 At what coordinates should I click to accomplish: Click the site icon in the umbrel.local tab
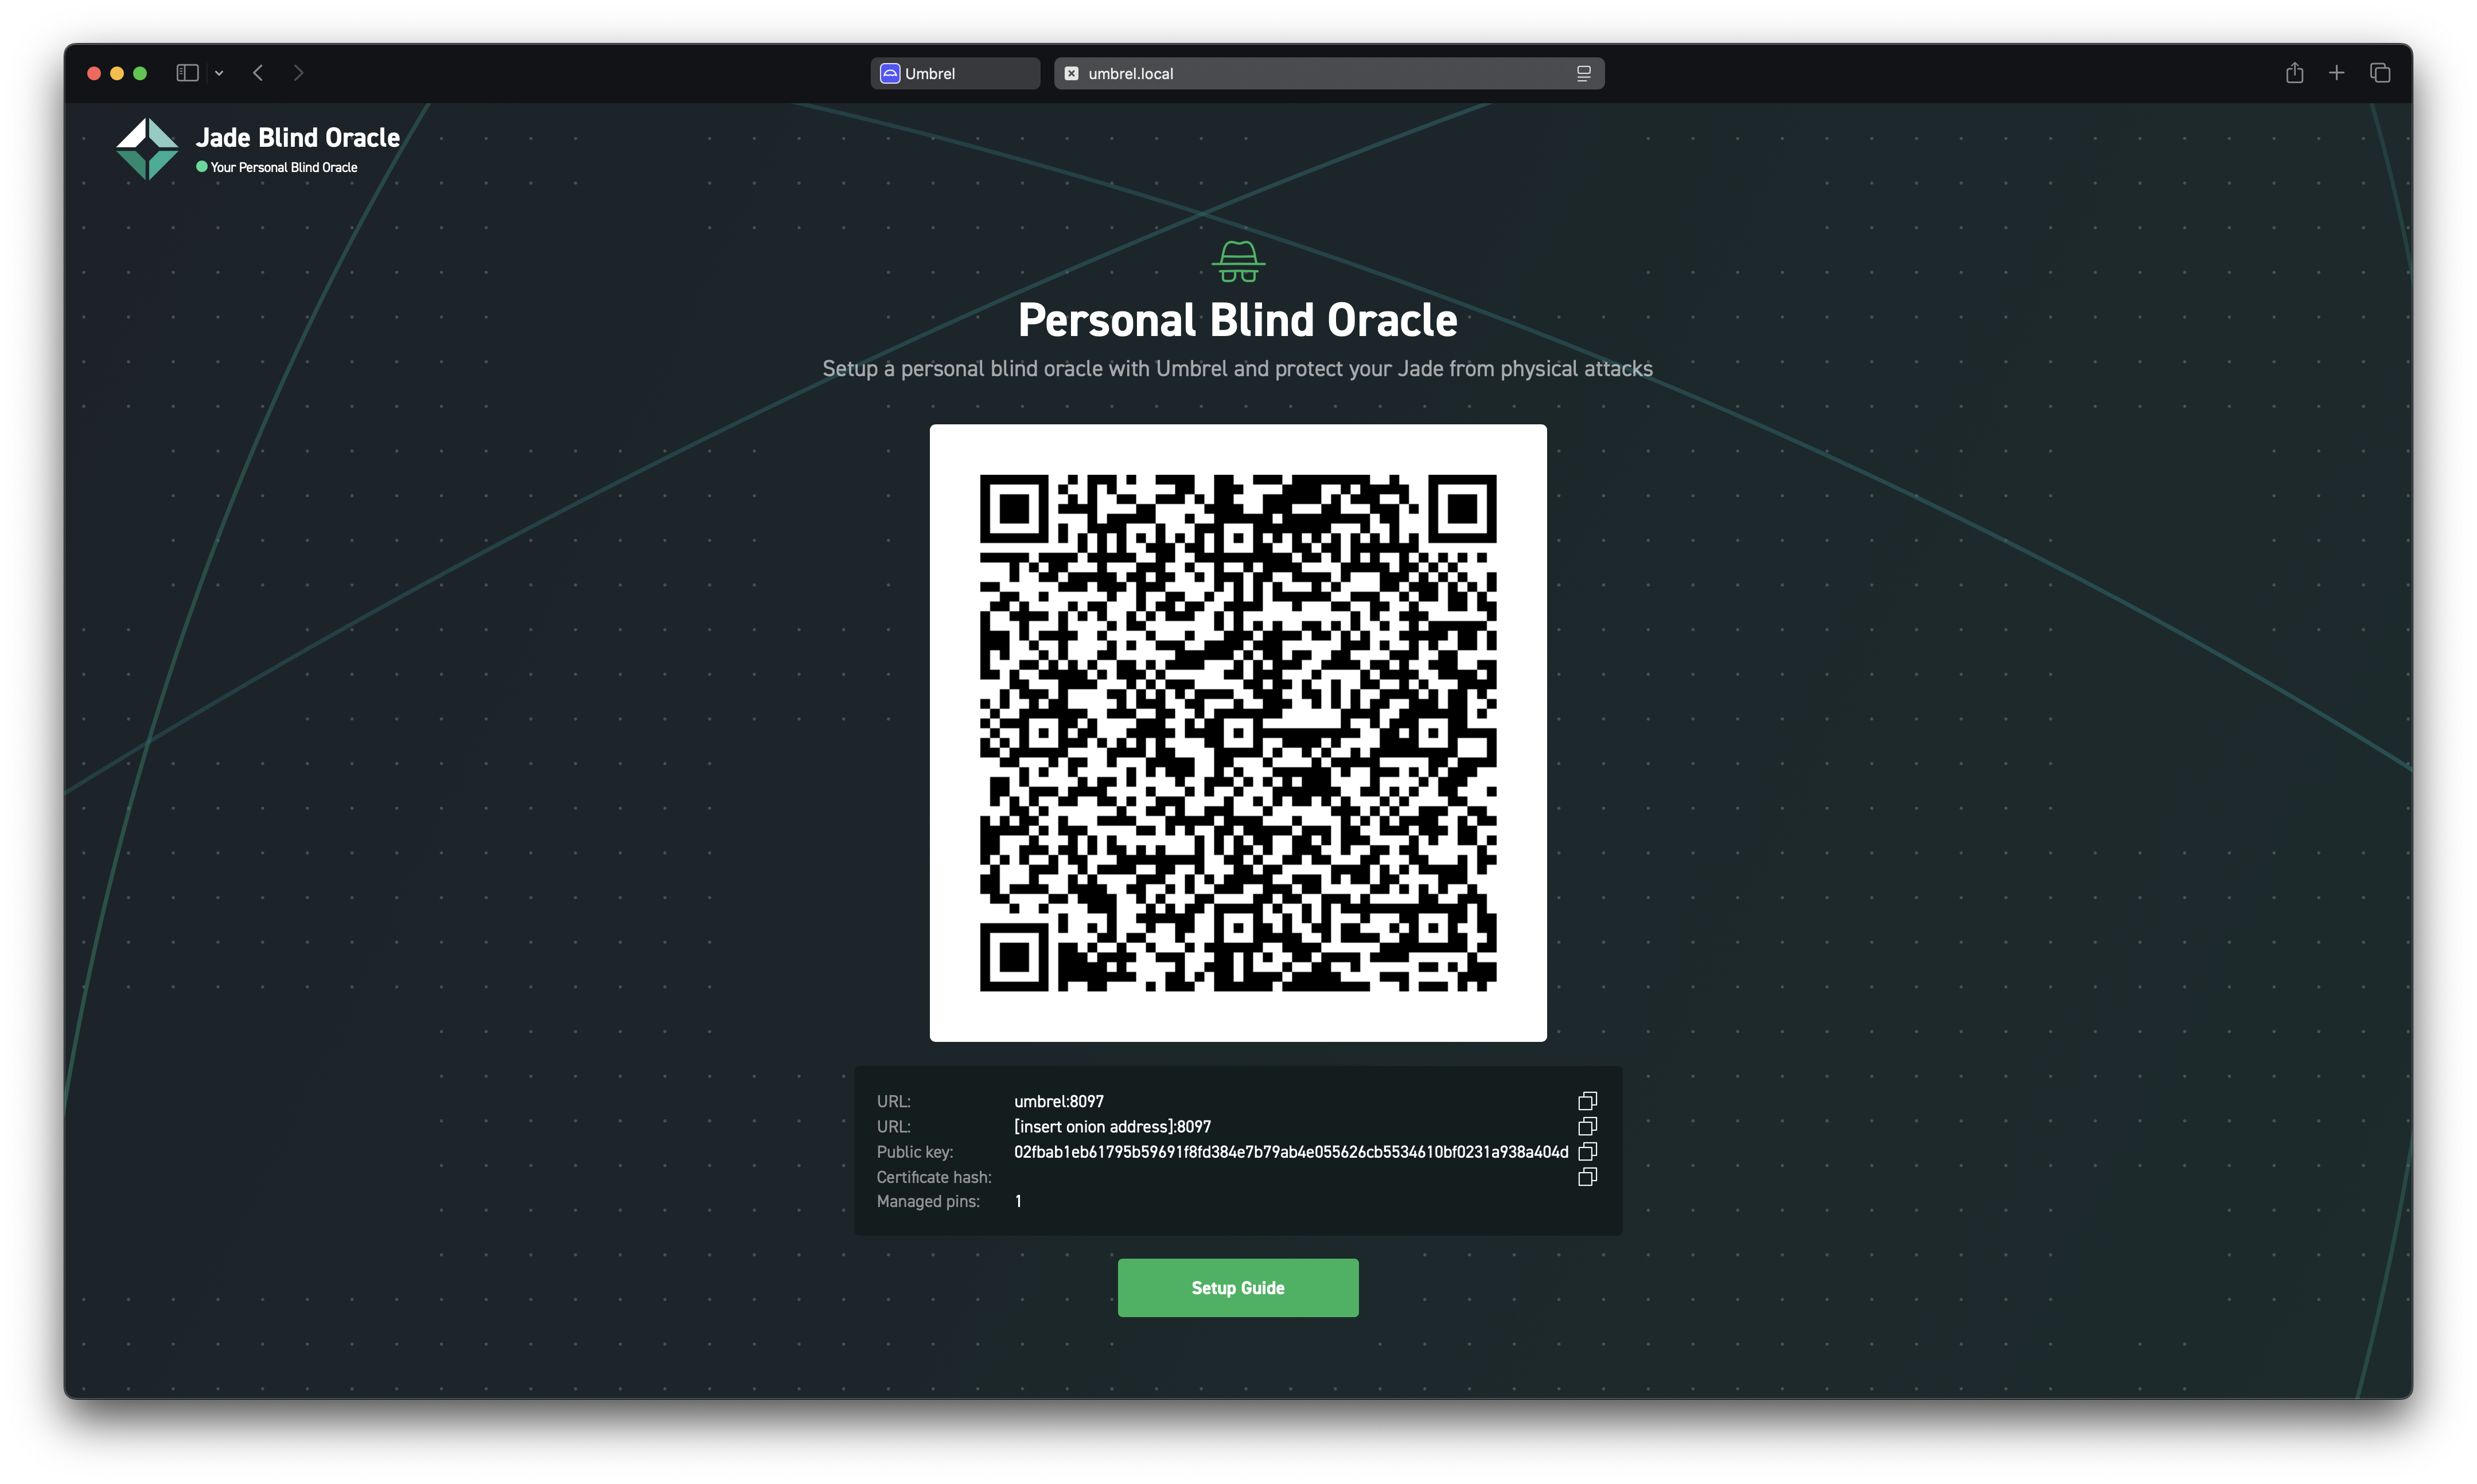pyautogui.click(x=1072, y=73)
